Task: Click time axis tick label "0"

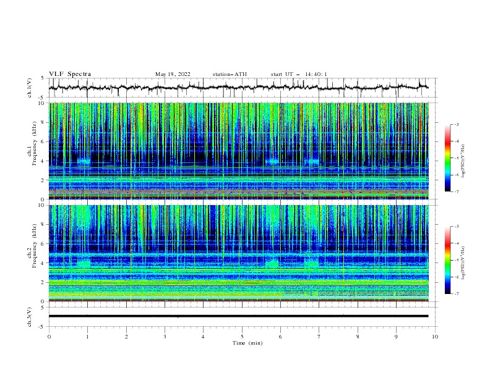Action: (x=49, y=337)
